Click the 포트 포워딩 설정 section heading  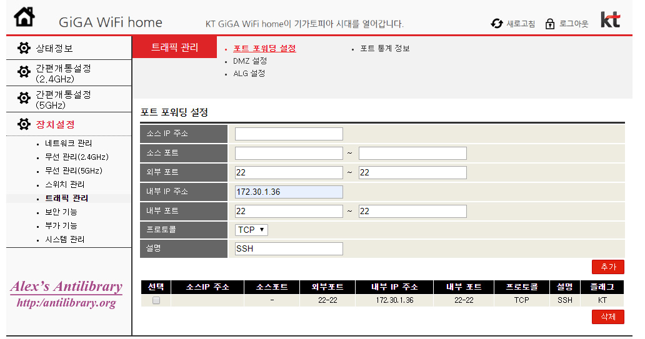click(174, 112)
